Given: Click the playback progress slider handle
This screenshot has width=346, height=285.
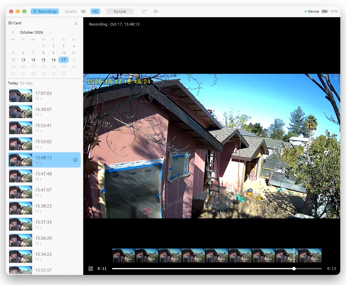Looking at the screenshot, I should click(x=294, y=269).
